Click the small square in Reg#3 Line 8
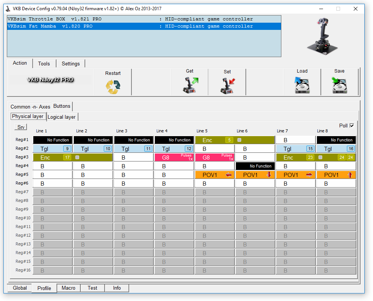Image resolution: width=373 pixels, height=301 pixels. [x=320, y=157]
